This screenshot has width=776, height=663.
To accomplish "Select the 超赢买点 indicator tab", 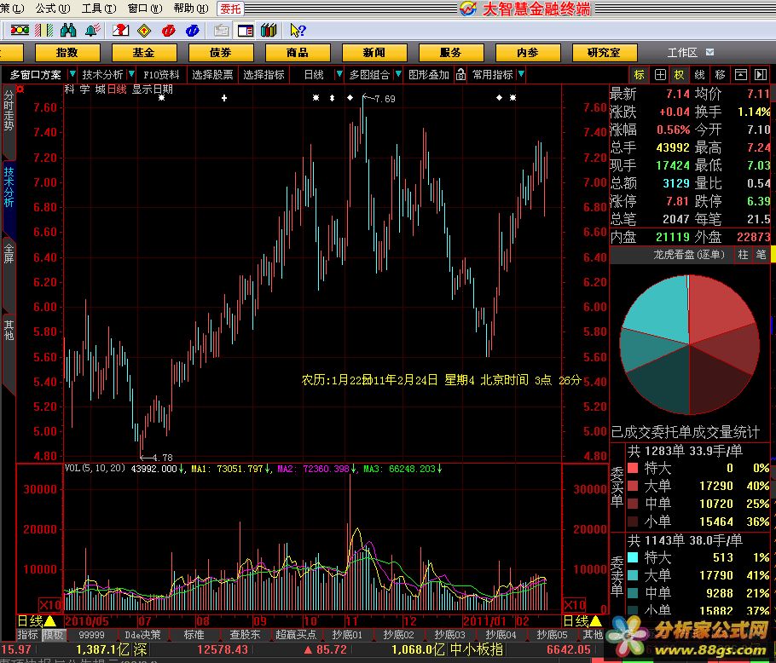I will pyautogui.click(x=295, y=634).
